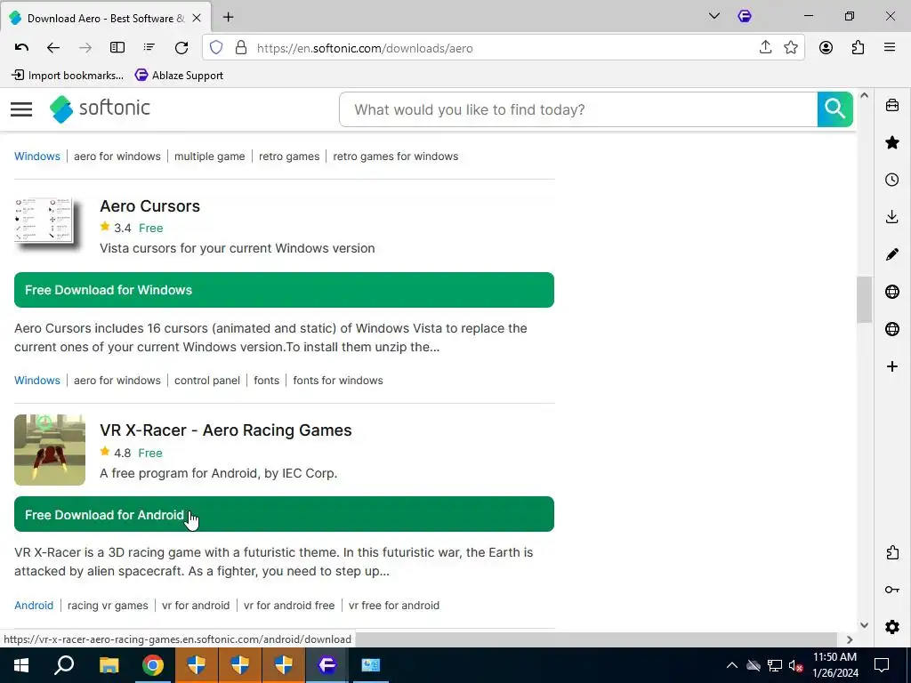Submit search with the magnifier button
This screenshot has height=683, width=911.
point(834,109)
